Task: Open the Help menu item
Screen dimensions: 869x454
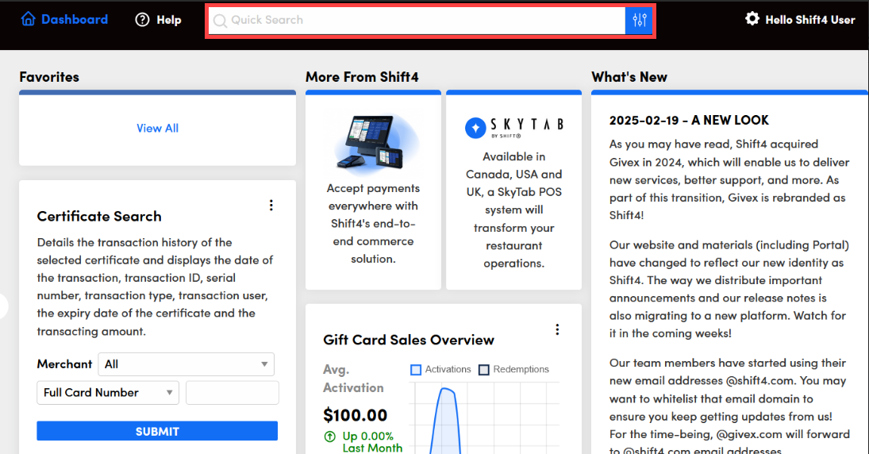Action: (169, 20)
